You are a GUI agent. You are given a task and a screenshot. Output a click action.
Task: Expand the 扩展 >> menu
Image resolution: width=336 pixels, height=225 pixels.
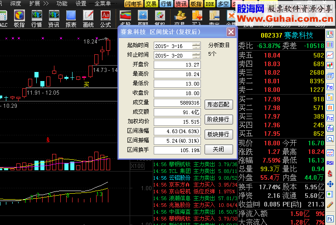39,4
